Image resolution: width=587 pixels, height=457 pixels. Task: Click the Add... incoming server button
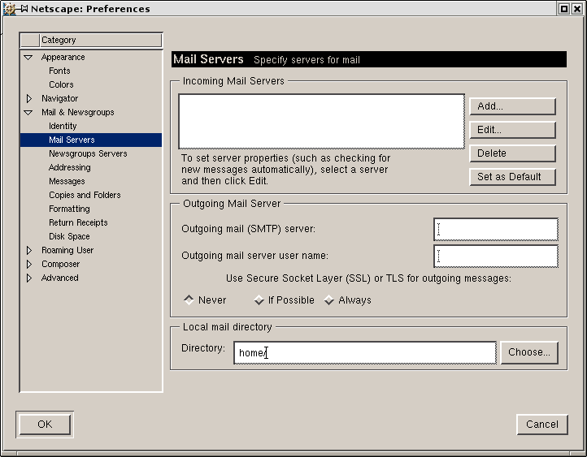tap(512, 106)
